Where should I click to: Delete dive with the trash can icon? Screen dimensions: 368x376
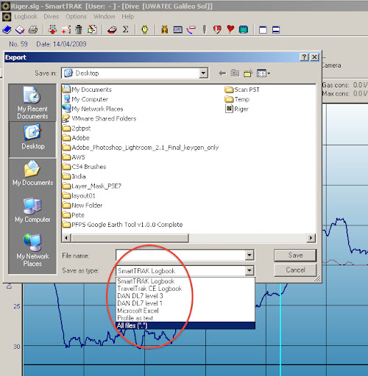tap(79, 29)
